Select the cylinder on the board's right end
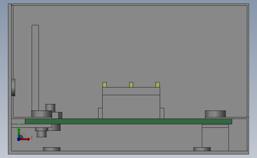 click(216, 114)
